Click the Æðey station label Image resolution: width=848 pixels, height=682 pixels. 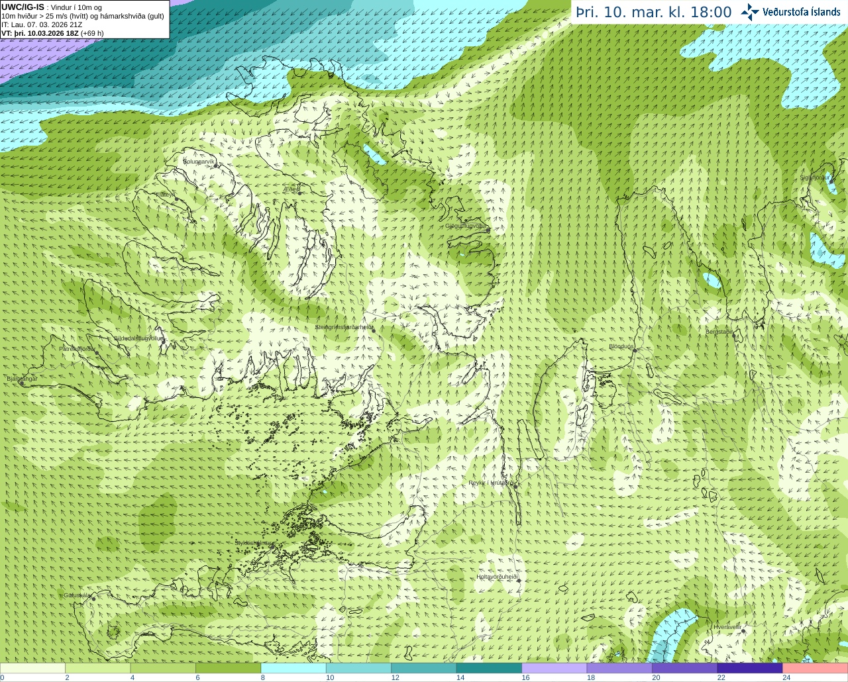click(x=291, y=189)
